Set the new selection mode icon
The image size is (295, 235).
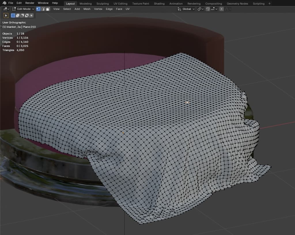point(13,15)
